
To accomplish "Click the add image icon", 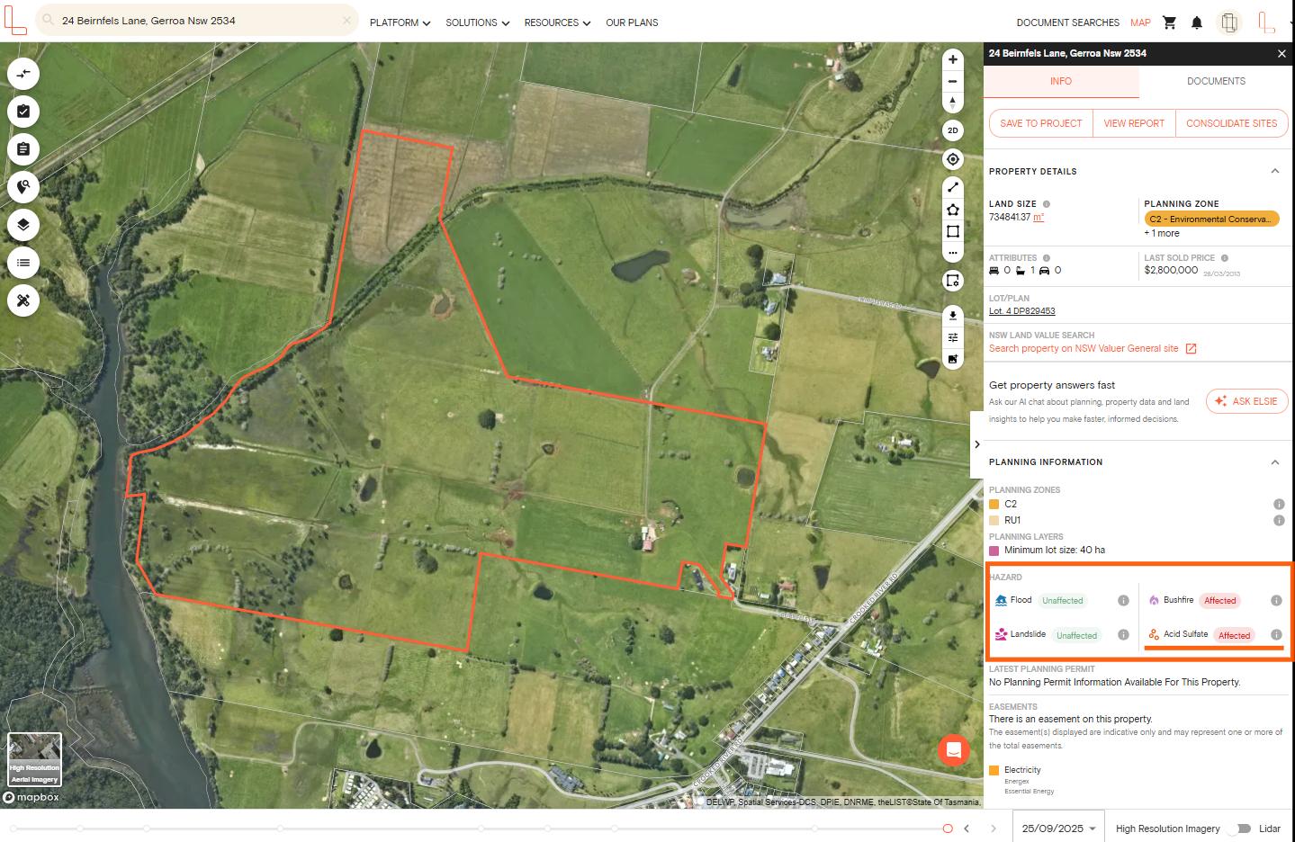I will tap(952, 359).
